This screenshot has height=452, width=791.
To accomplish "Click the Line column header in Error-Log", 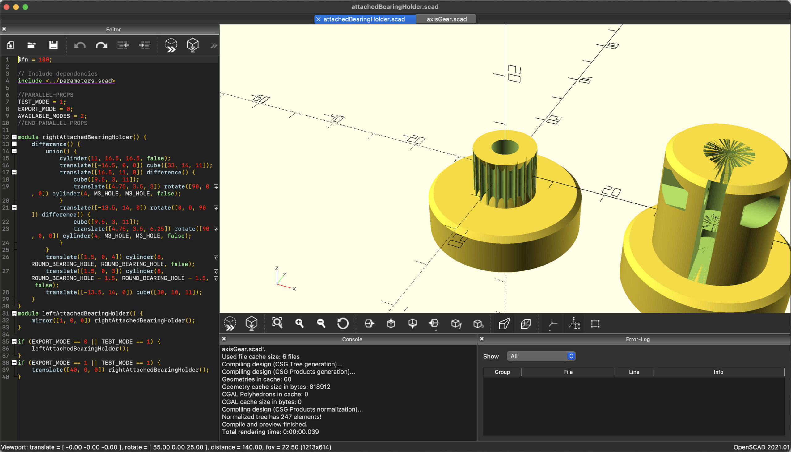I will pyautogui.click(x=634, y=372).
